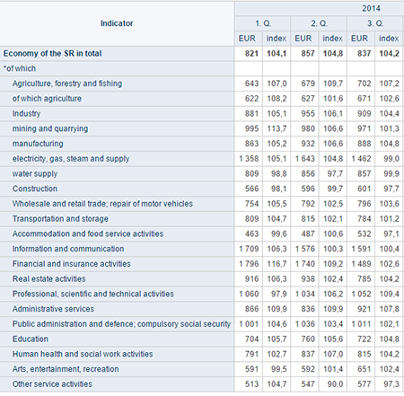The image size is (404, 396).
Task: Click Other service activities row label
Action: click(x=52, y=384)
